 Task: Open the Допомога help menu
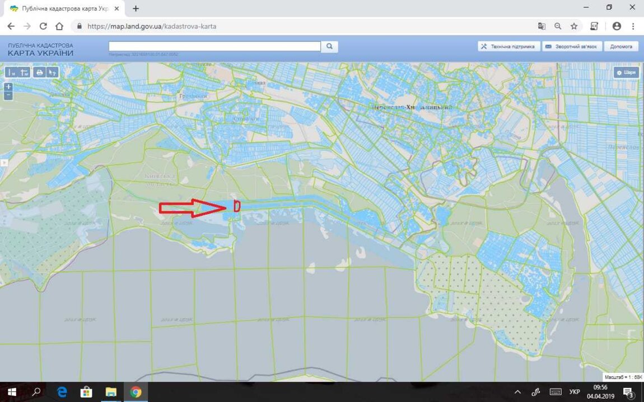(621, 46)
